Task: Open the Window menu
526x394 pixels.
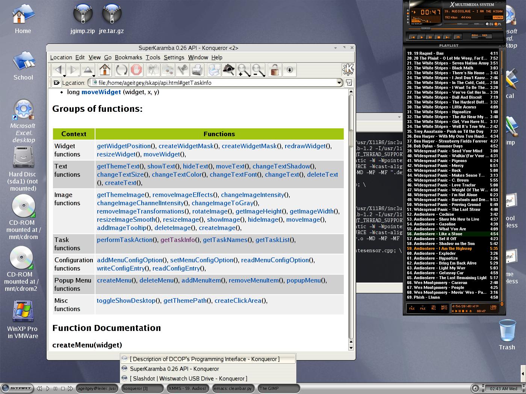Action: point(198,57)
